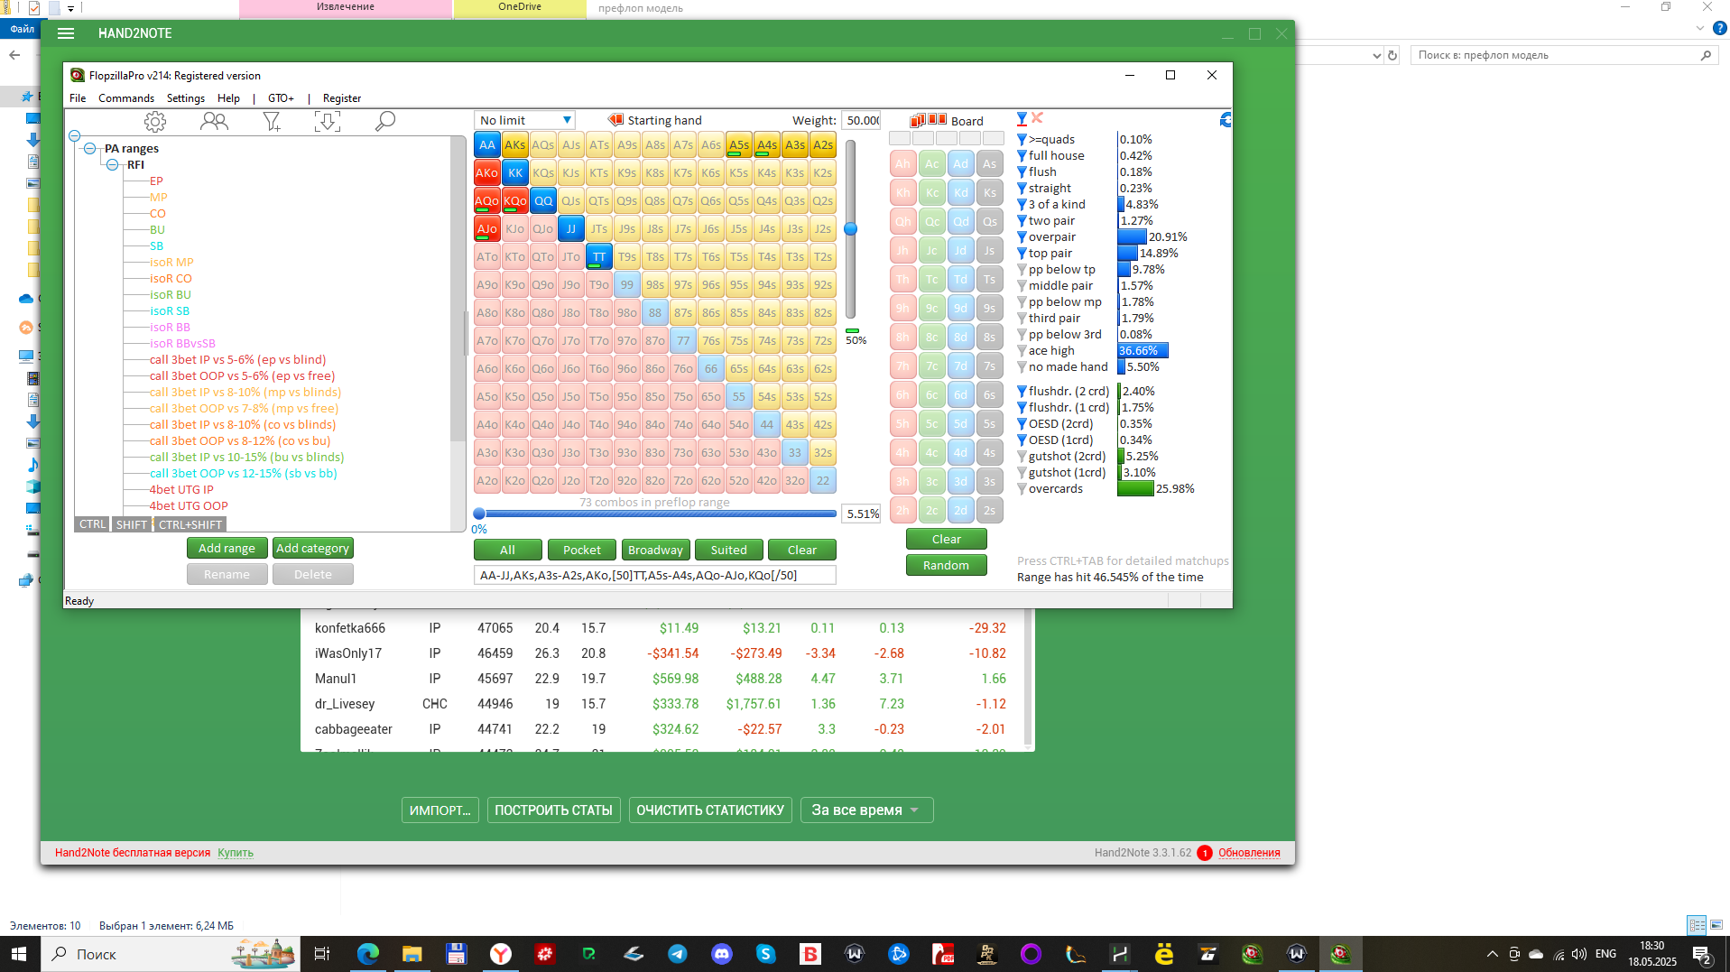This screenshot has height=972, width=1730.
Task: Open the No limit game type dropdown
Action: click(525, 120)
